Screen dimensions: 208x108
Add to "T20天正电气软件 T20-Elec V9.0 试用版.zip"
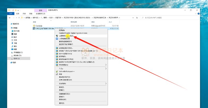coord(78,51)
